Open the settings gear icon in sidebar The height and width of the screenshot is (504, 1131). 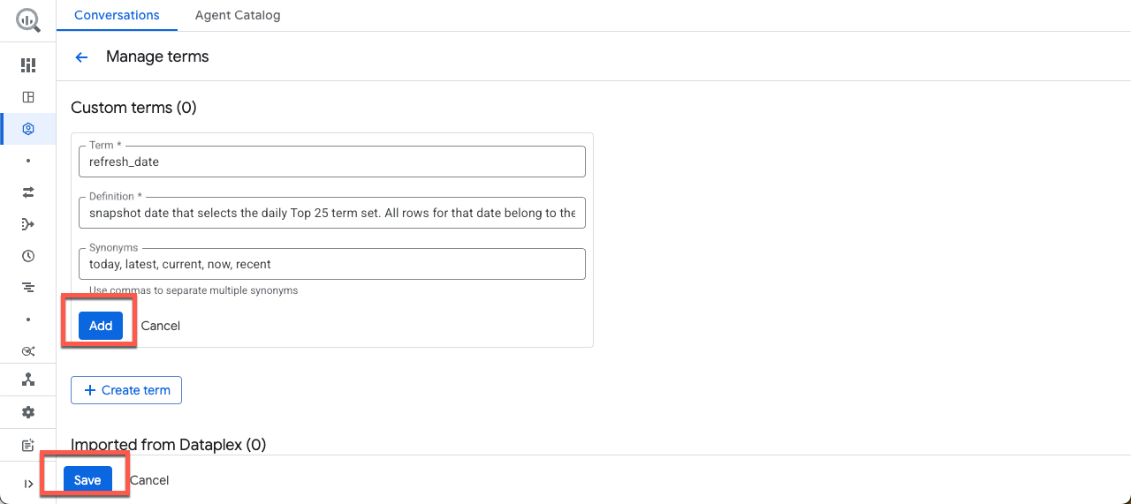[28, 412]
